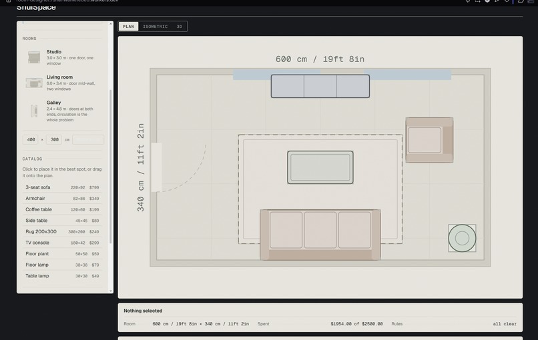This screenshot has height=340, width=538.
Task: Add an Armchair from the catalog
Action: (62, 199)
